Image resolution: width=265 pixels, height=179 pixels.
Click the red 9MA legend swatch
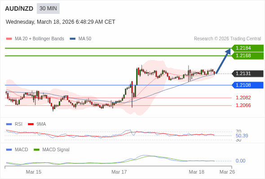tap(31, 124)
